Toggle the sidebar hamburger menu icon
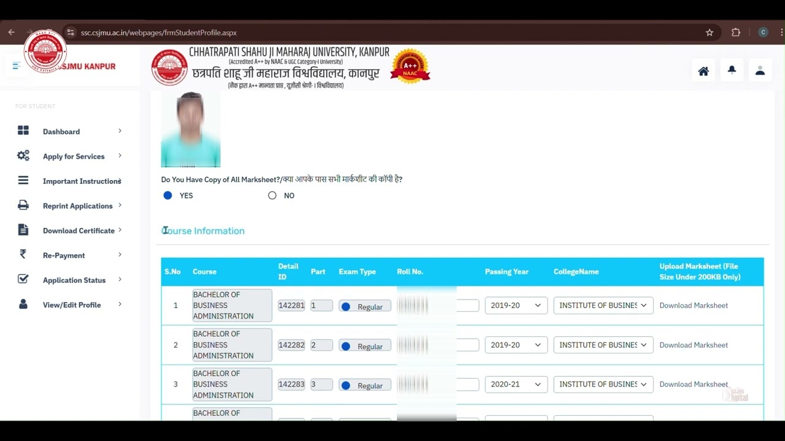Viewport: 785px width, 441px height. coord(16,66)
